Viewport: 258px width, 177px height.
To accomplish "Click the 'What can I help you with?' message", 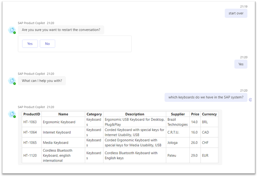I will coord(42,81).
